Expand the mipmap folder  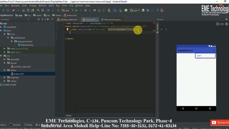(5, 77)
